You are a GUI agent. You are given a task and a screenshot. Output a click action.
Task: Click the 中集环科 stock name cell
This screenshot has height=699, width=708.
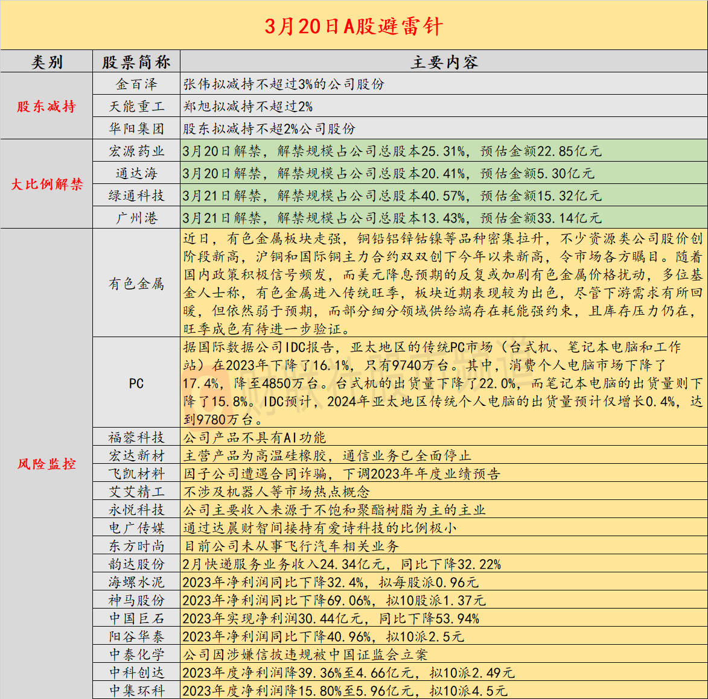(x=136, y=691)
